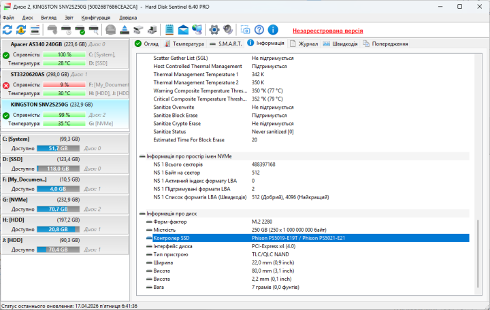This screenshot has height=310, width=490.
Task: Click the blue Refresh arrows toolbar icon
Action: (7, 30)
